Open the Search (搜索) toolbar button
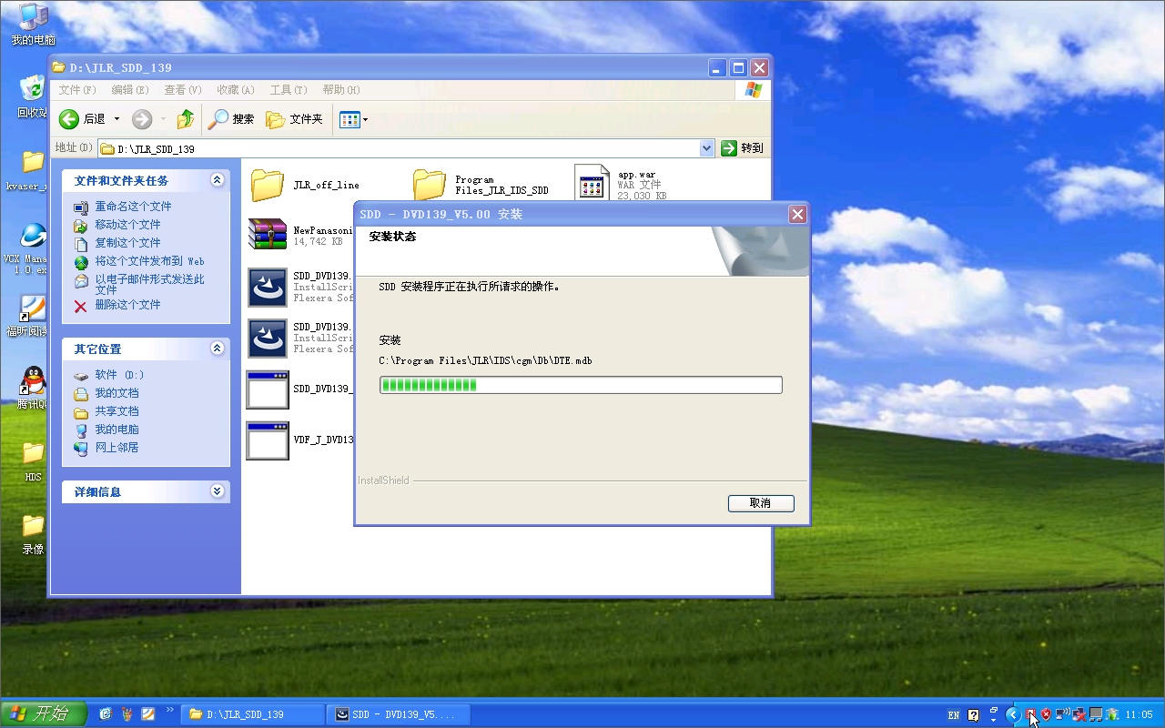This screenshot has width=1165, height=728. click(x=231, y=119)
